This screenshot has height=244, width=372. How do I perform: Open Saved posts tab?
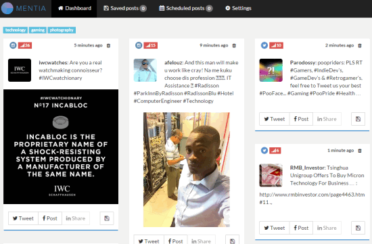pos(125,8)
